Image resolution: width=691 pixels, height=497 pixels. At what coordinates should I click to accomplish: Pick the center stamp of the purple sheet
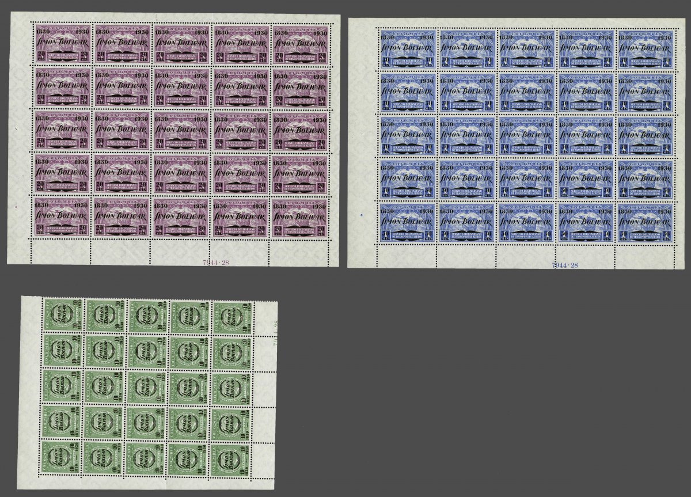(180, 131)
